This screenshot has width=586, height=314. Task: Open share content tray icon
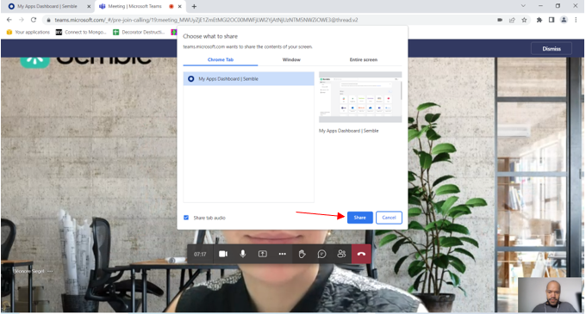(x=263, y=254)
